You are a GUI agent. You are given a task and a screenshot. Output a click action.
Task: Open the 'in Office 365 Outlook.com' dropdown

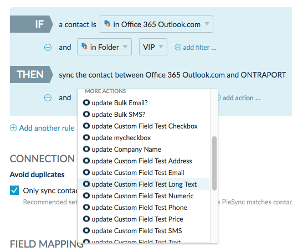click(156, 24)
